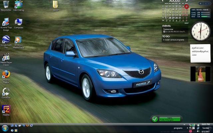Open the programs toolbar label

(178, 128)
